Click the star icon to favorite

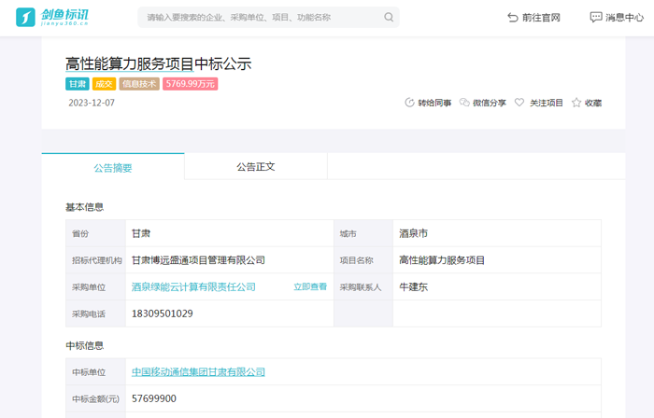[x=576, y=103]
